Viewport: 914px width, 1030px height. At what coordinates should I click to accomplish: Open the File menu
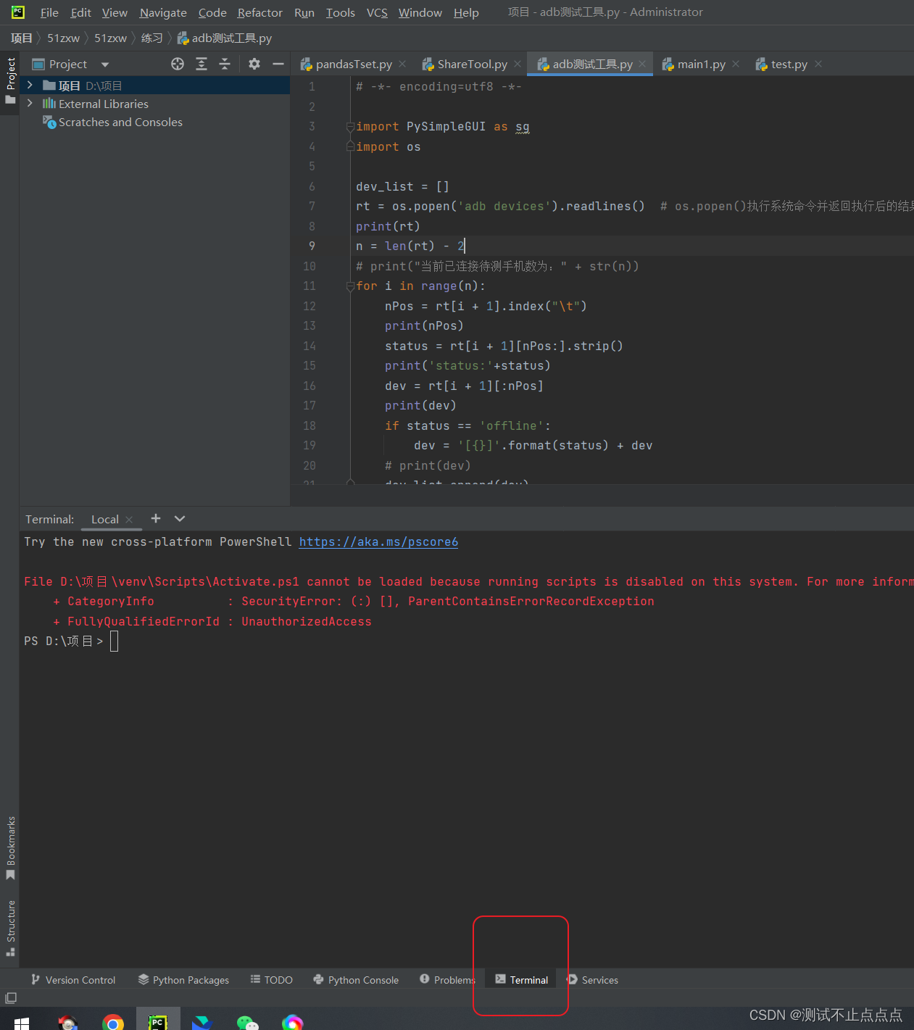pos(49,12)
